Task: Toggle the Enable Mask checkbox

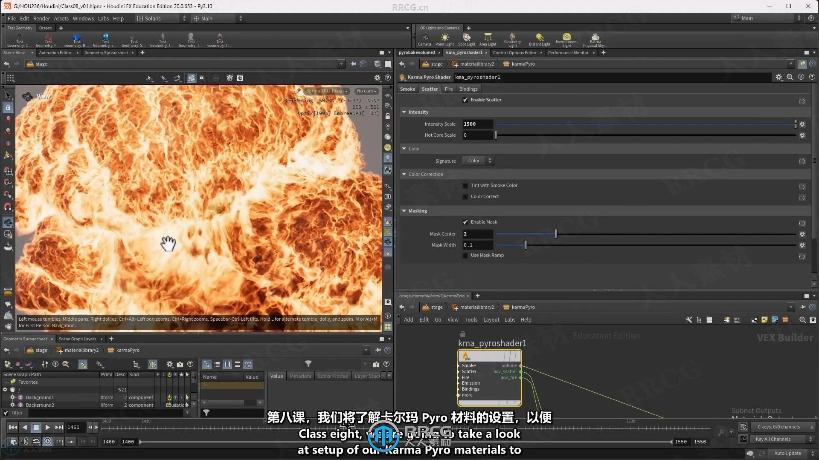Action: [x=465, y=222]
